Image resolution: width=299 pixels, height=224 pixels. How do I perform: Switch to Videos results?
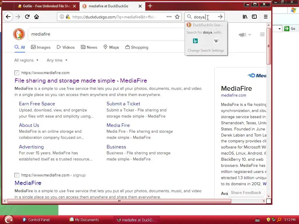point(66,47)
